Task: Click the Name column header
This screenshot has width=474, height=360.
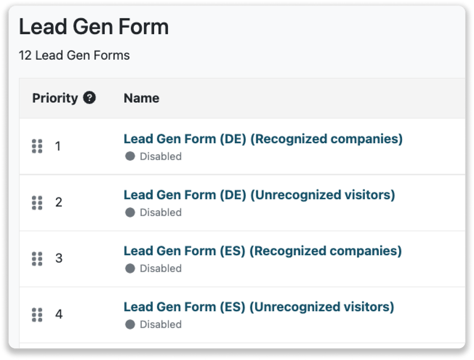Action: (x=141, y=98)
